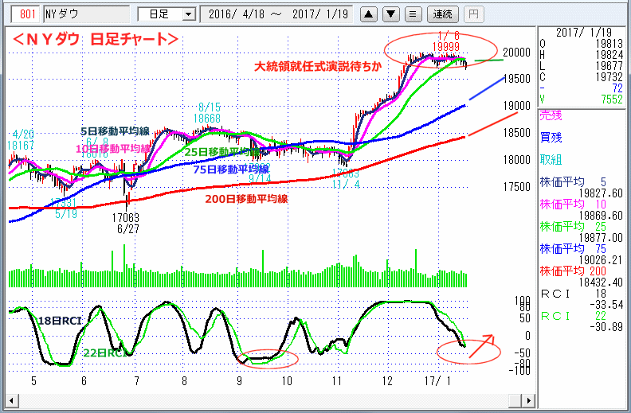Open the list icon button with three lines

click(412, 14)
